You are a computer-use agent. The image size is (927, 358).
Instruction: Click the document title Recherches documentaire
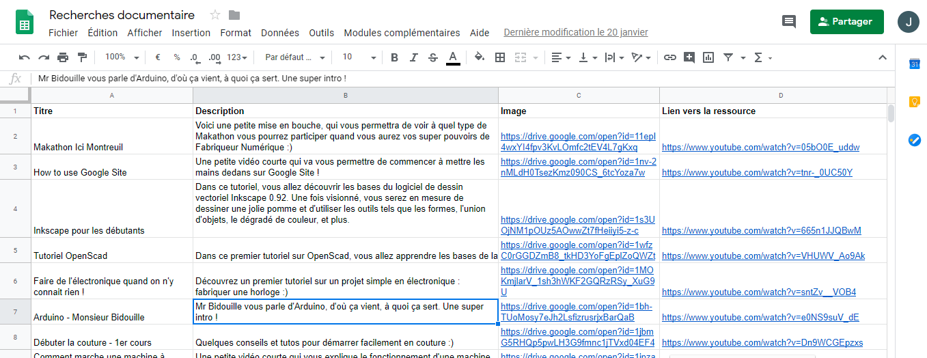pyautogui.click(x=122, y=15)
